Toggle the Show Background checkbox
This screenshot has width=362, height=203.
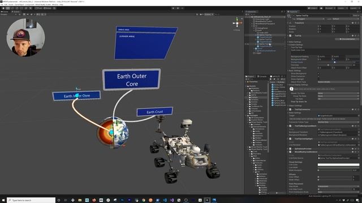click(319, 73)
